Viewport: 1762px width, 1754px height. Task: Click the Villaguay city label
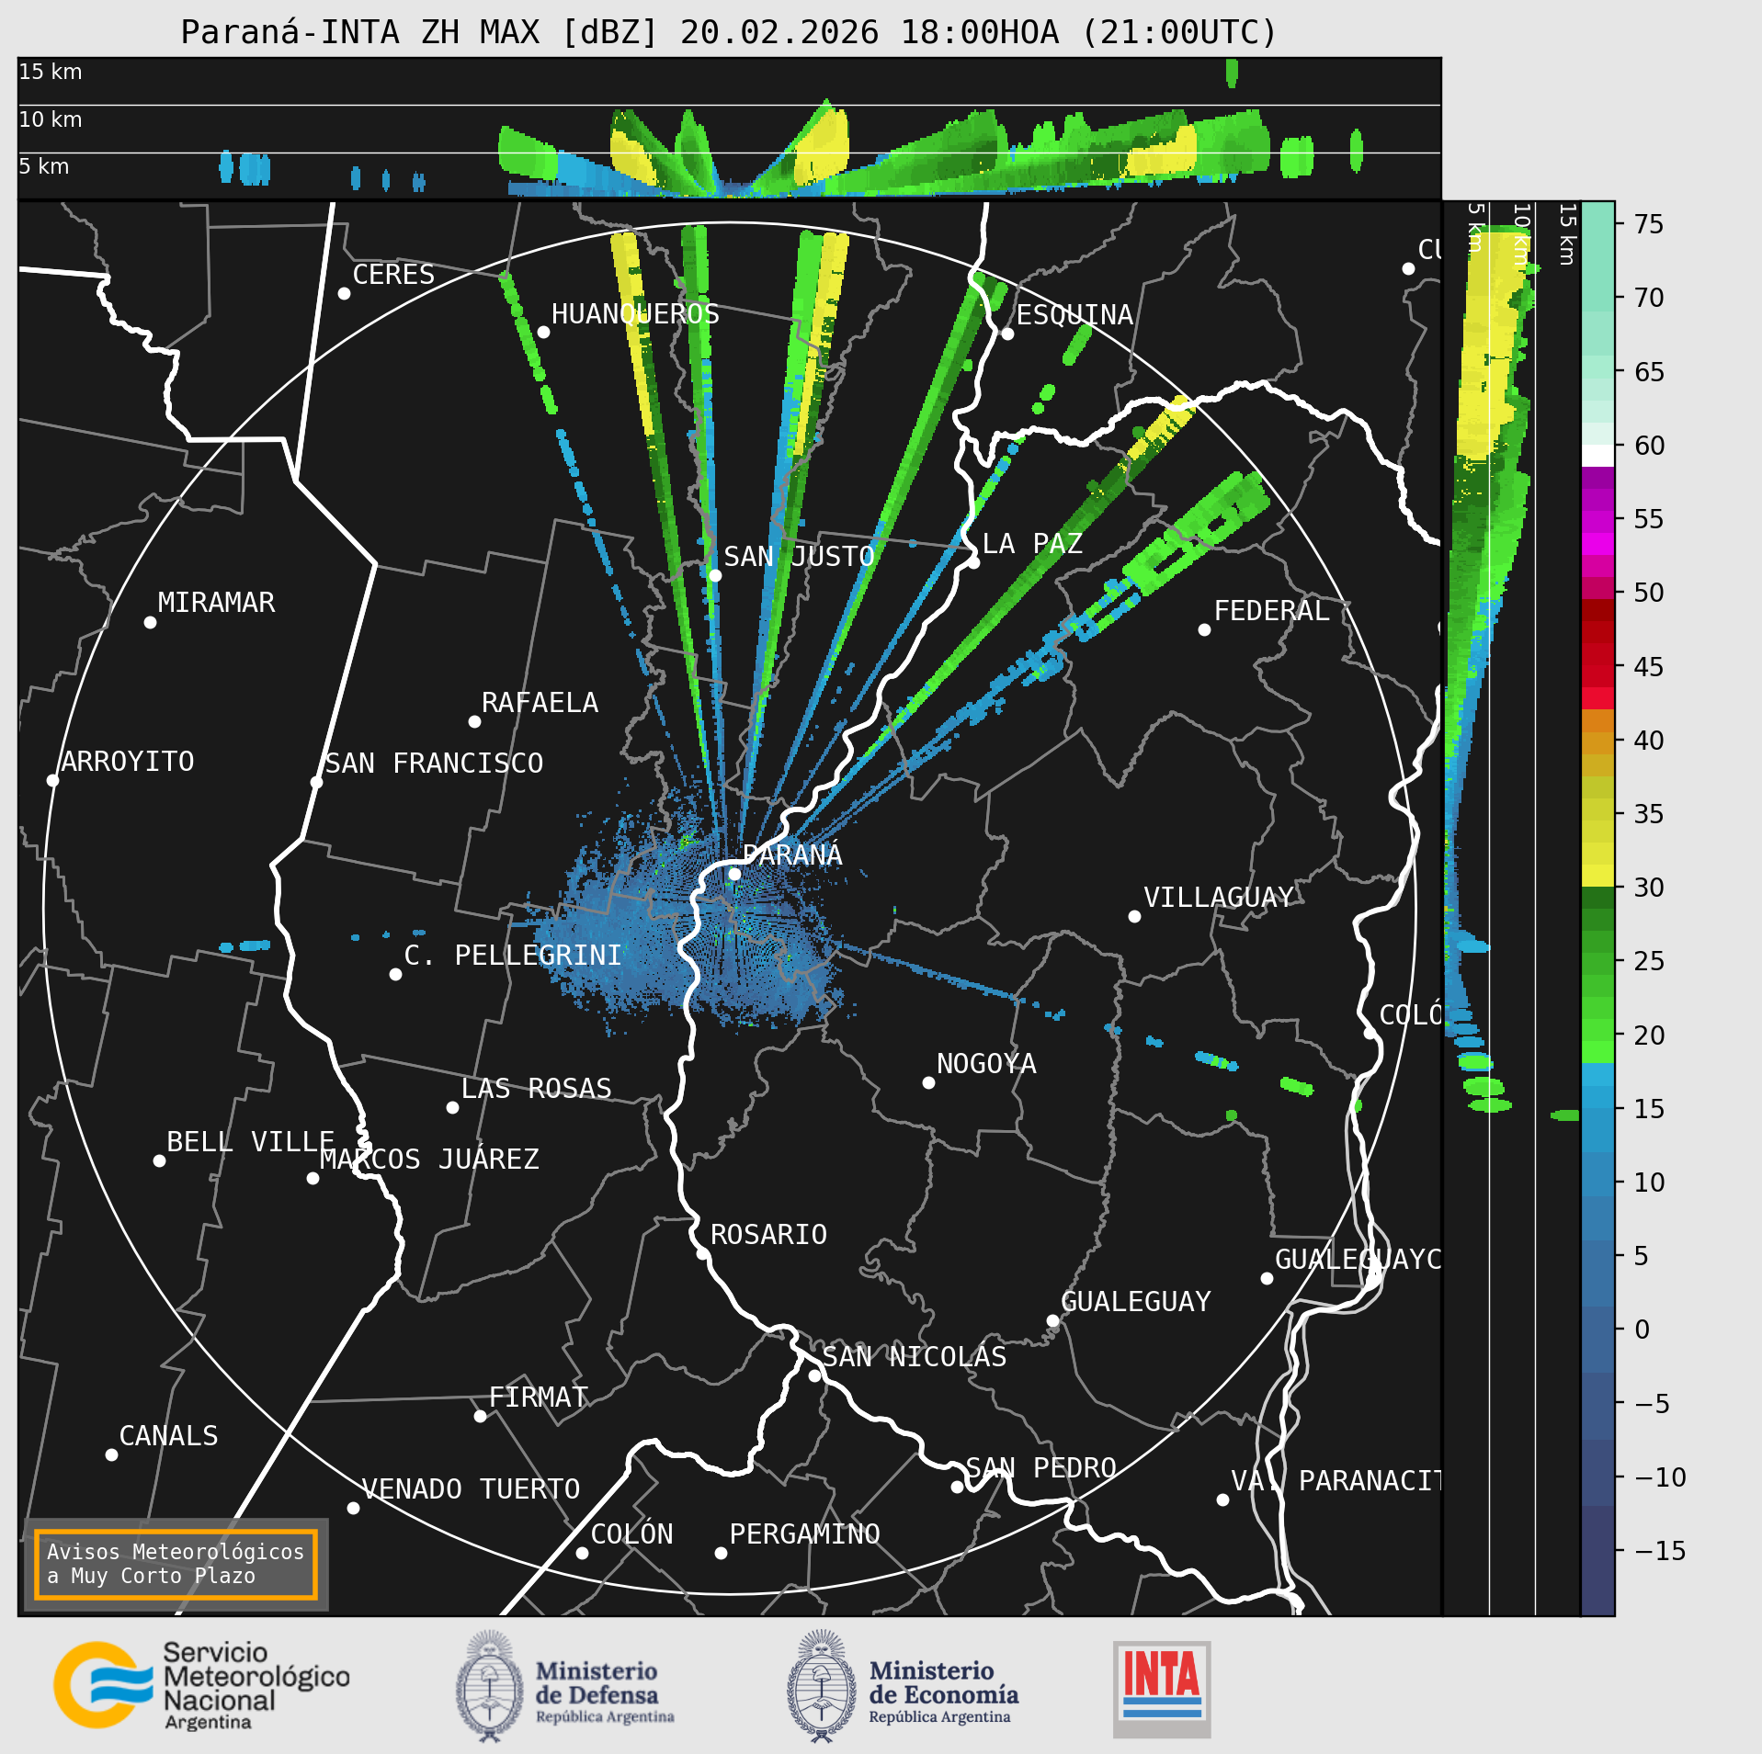pos(1218,897)
